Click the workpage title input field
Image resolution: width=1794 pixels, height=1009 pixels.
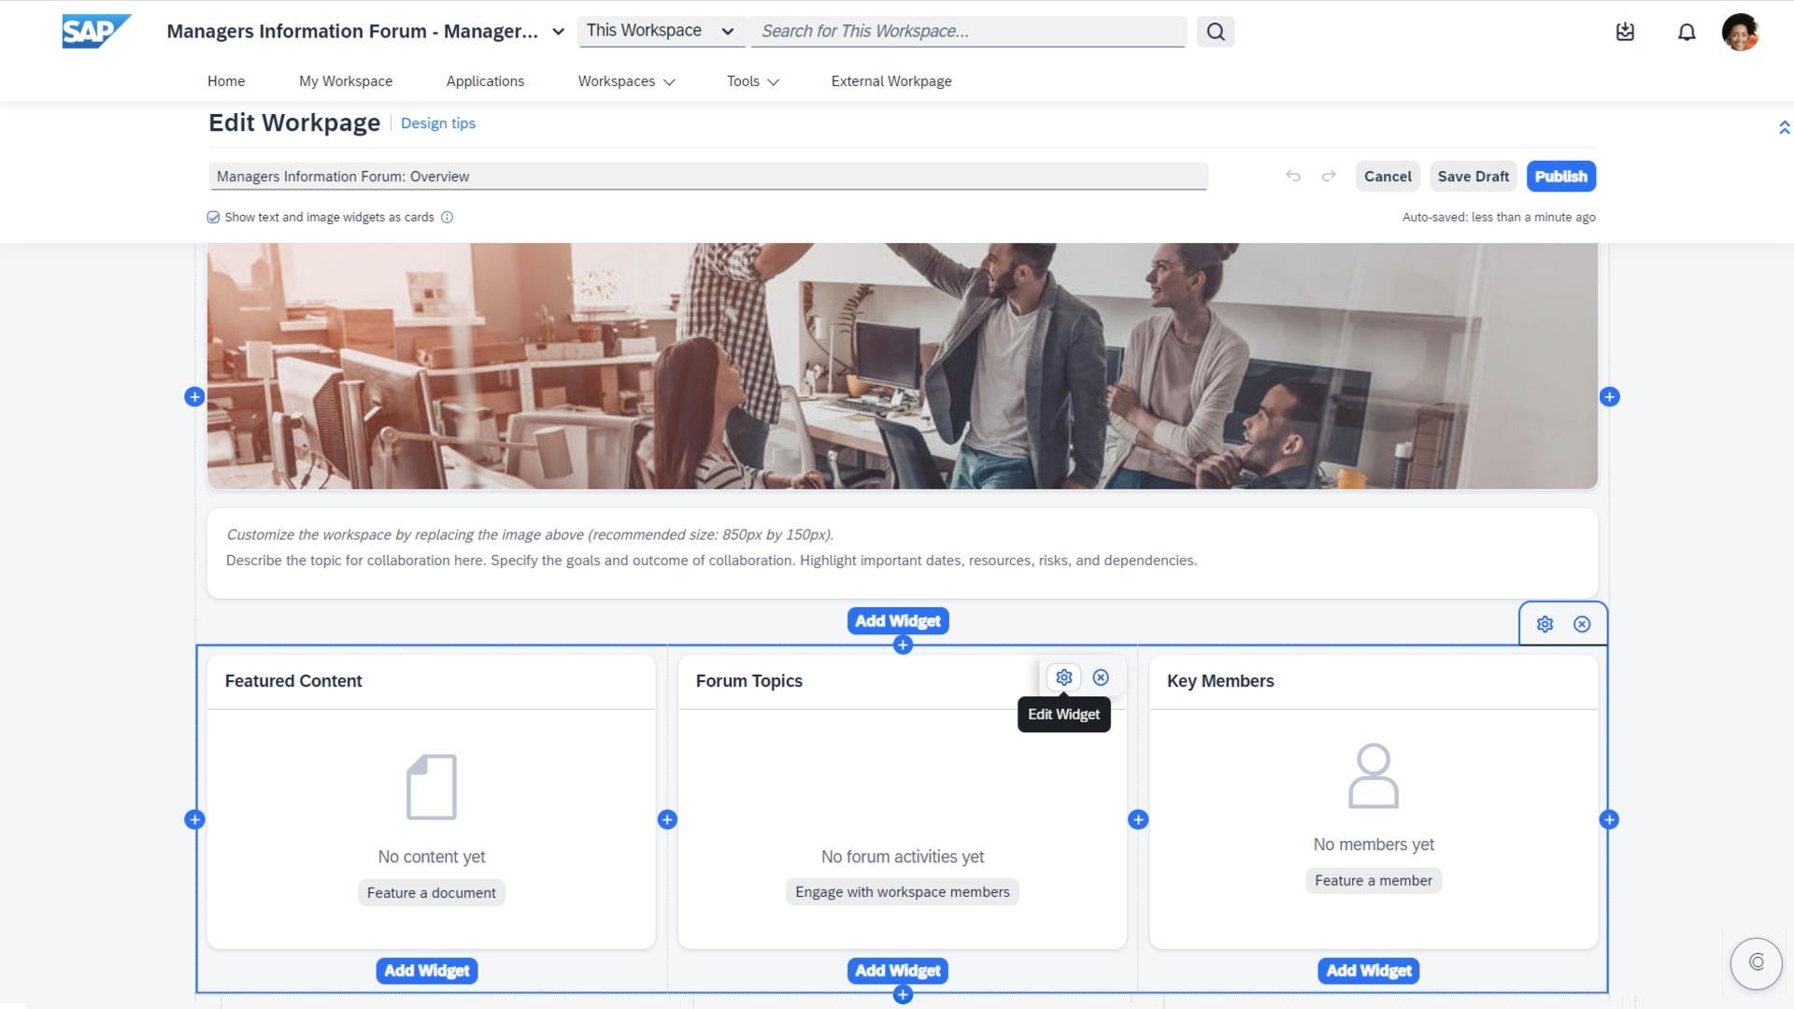pos(707,177)
